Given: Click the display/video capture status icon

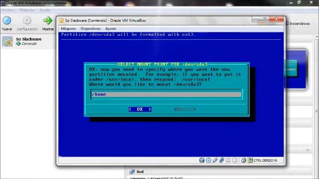Looking at the screenshot, I should [235, 160].
